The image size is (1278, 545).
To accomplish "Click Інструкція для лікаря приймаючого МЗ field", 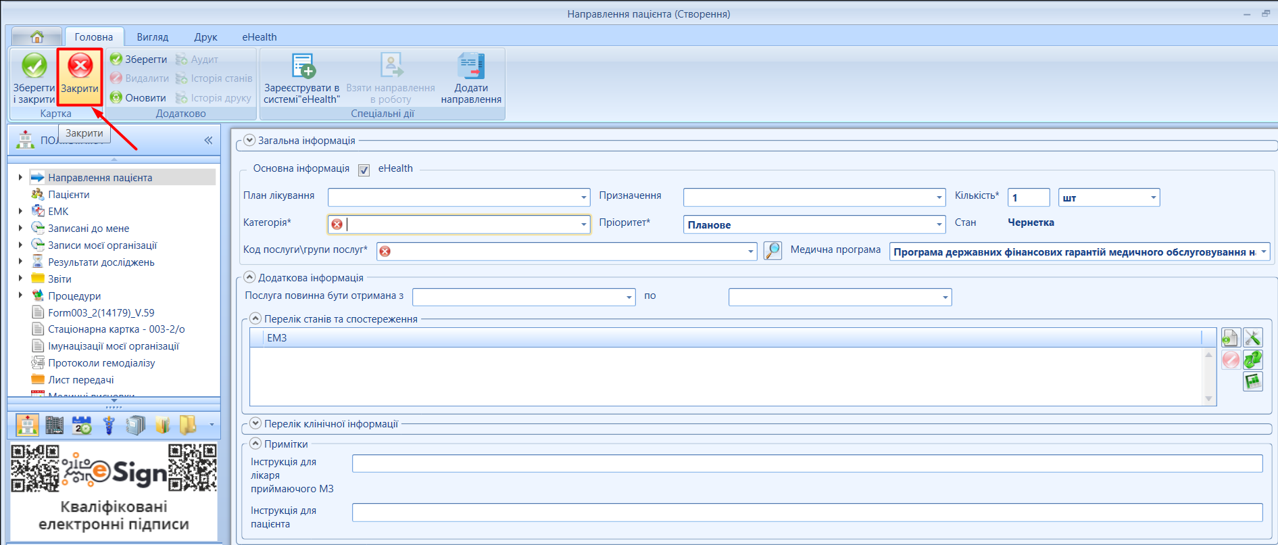I will click(x=807, y=463).
